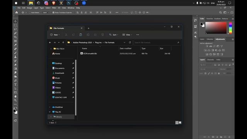Open the Image menu in Photoshop

[x=29, y=8]
